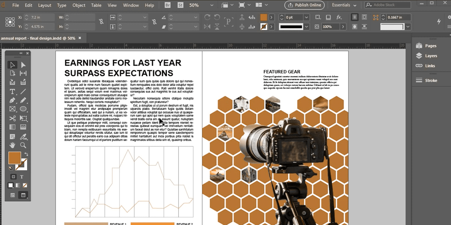The width and height of the screenshot is (451, 225).
Task: Click the Publish Online button
Action: [x=304, y=5]
